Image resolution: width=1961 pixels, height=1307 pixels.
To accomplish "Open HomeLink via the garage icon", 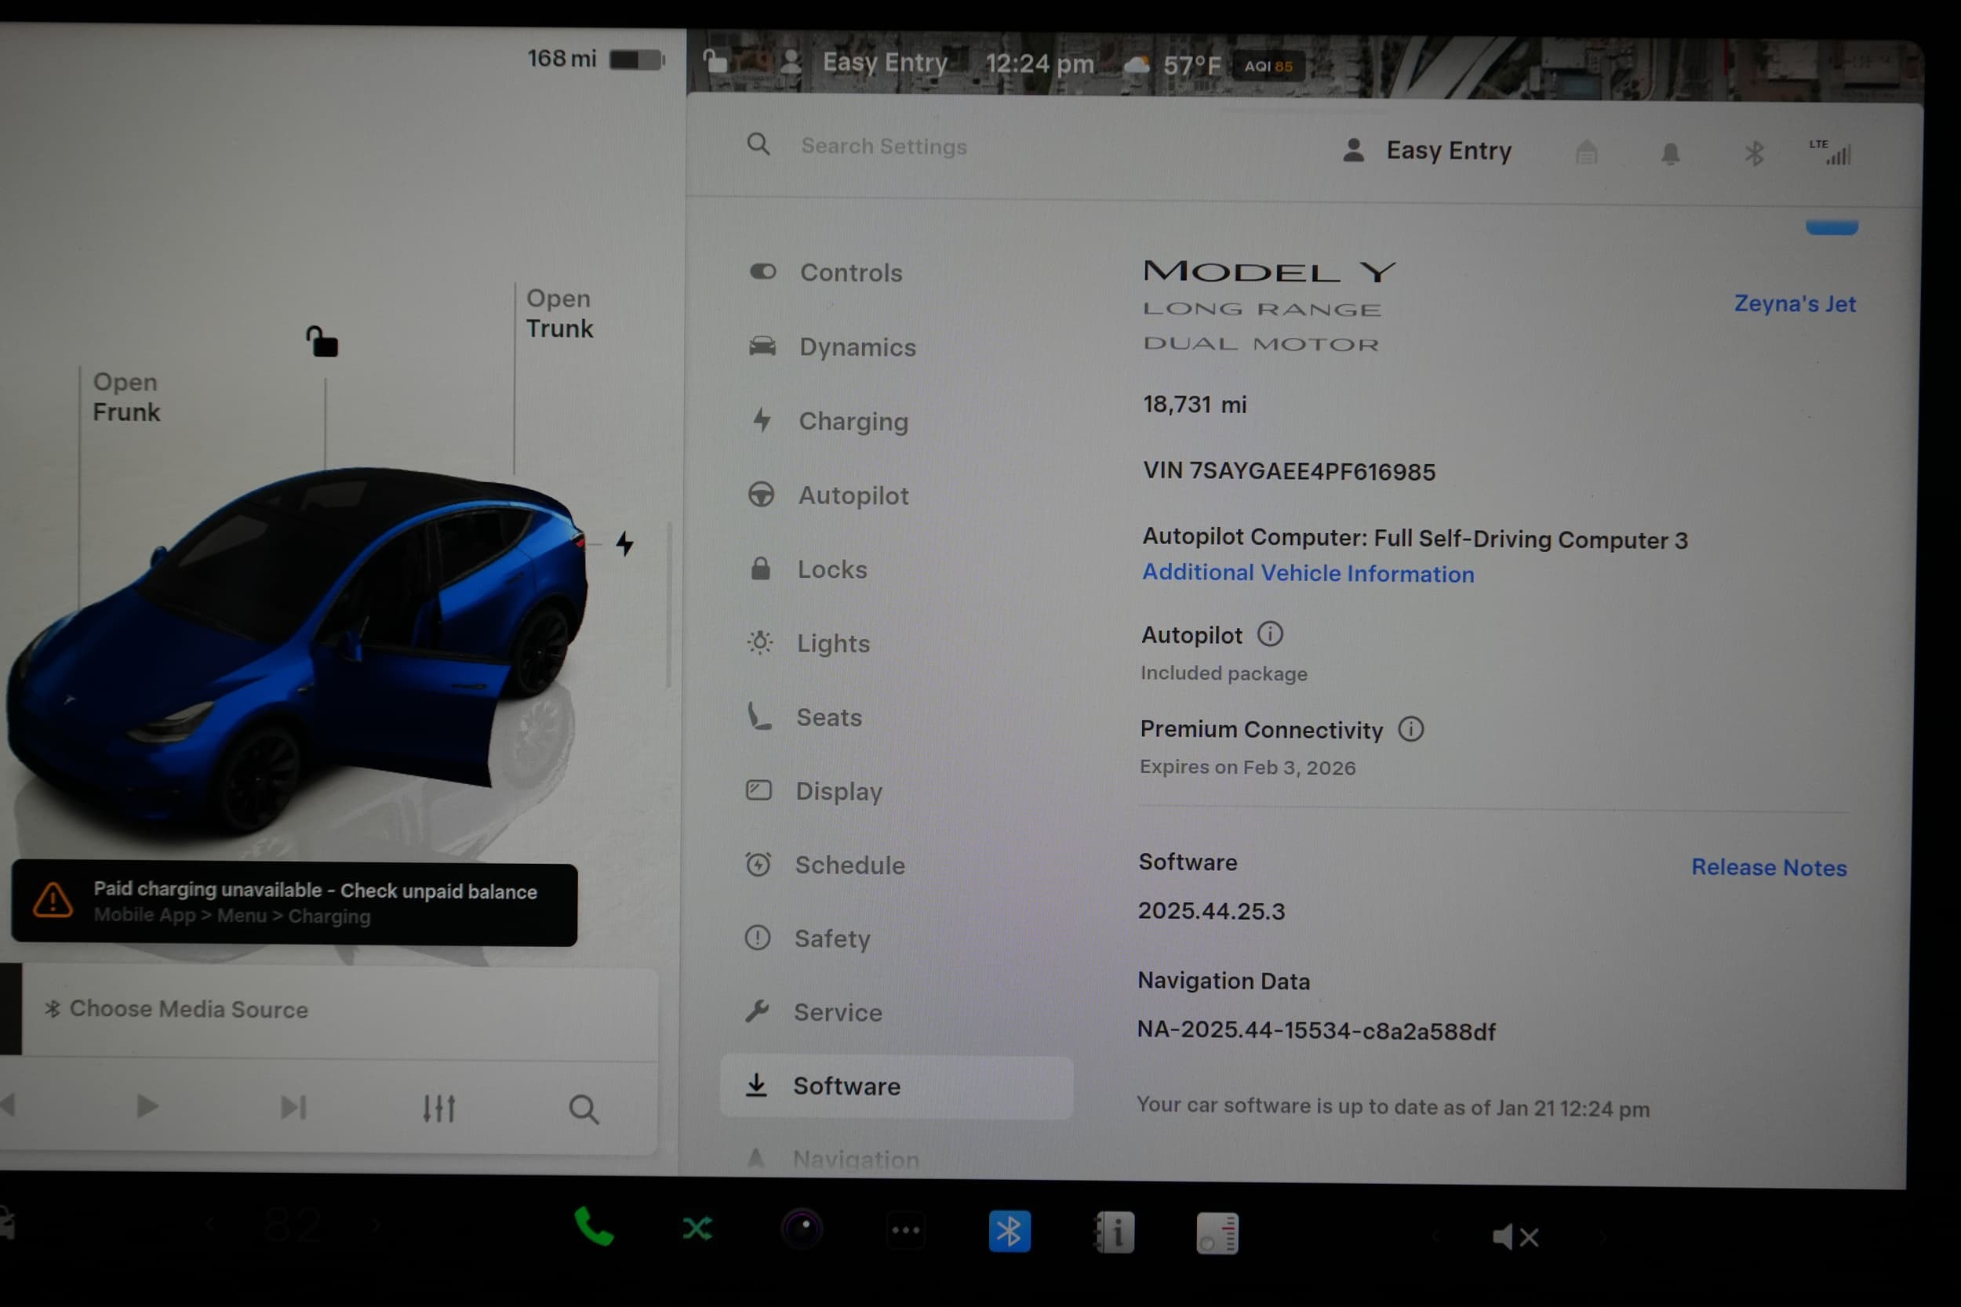I will (x=1588, y=151).
